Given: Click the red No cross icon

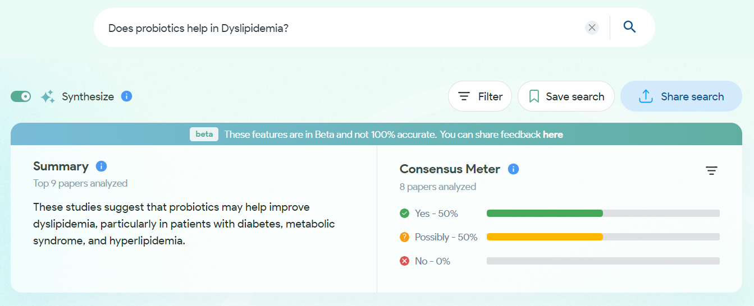Looking at the screenshot, I should click(x=404, y=261).
